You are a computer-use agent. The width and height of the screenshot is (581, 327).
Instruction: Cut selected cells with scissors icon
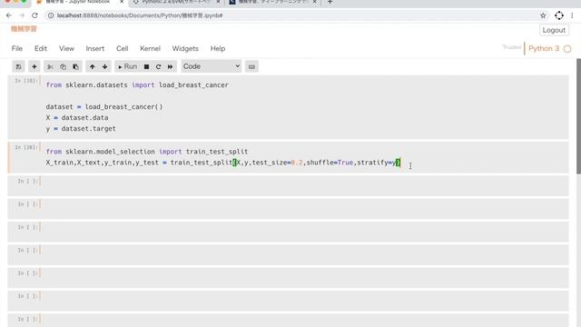(50, 66)
